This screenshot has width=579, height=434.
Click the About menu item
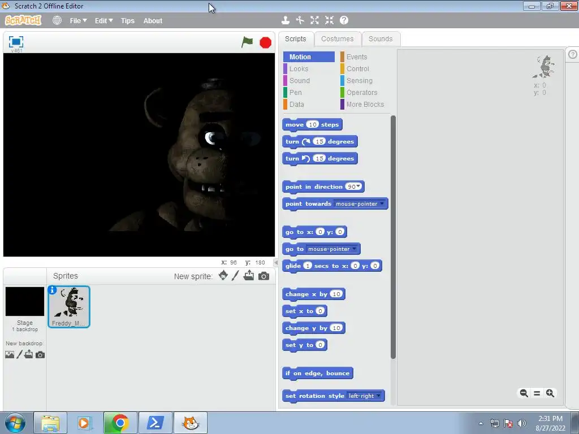(153, 21)
